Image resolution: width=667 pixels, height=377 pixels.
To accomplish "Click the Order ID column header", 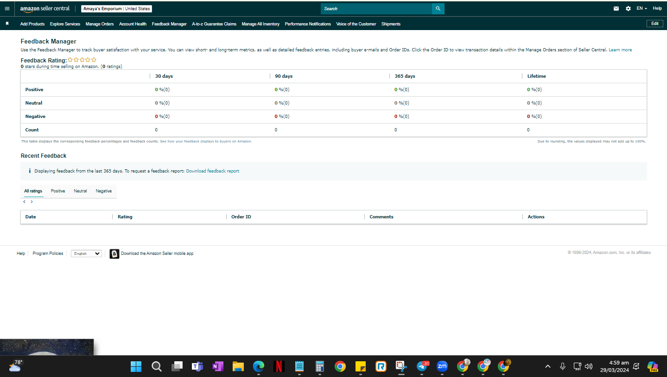I will click(241, 216).
